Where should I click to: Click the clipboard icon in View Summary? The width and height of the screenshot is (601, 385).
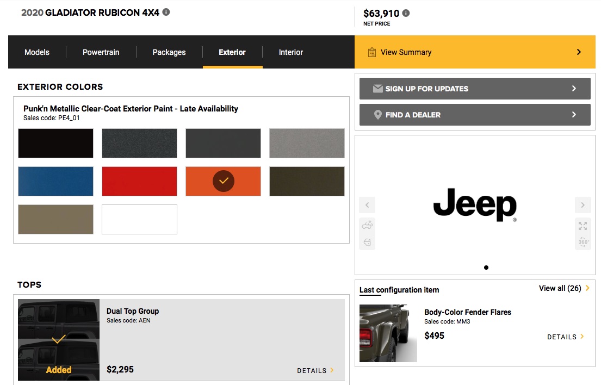click(372, 52)
